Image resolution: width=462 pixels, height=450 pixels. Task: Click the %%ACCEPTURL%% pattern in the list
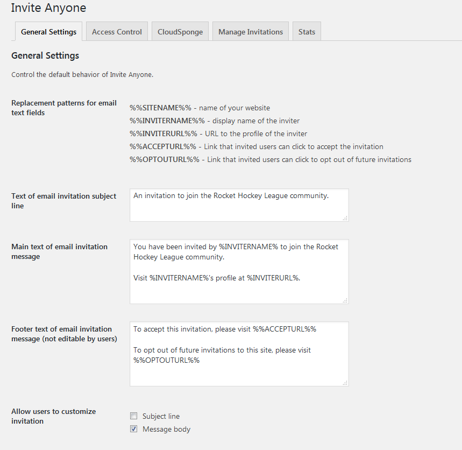163,146
